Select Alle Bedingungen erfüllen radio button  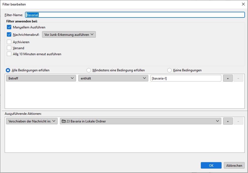(x=8, y=70)
